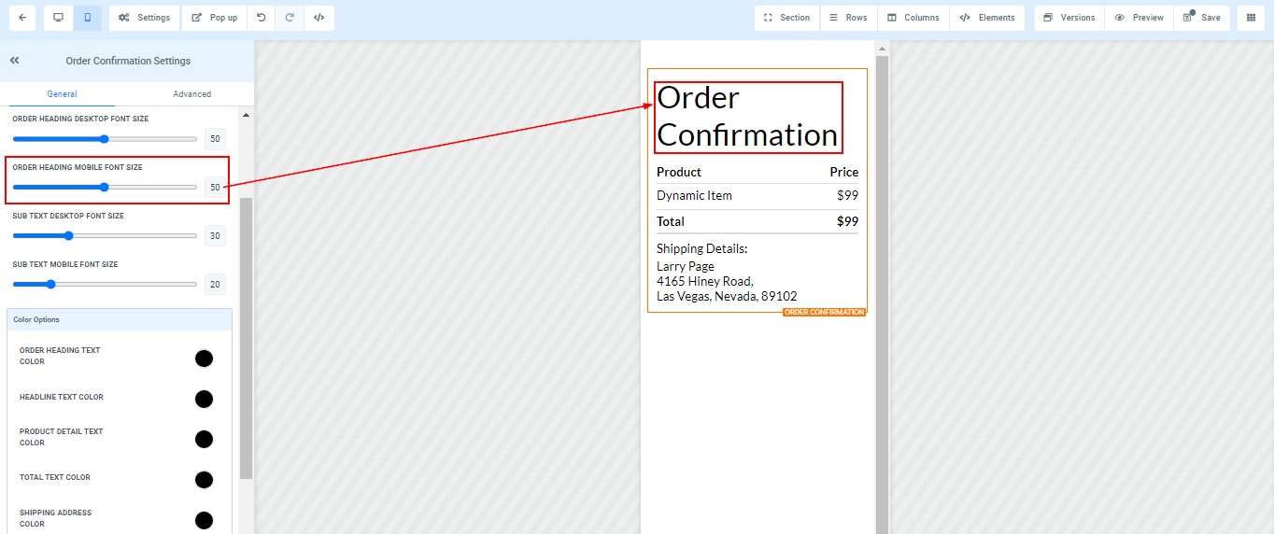Select the General tab
This screenshot has width=1274, height=534.
62,94
